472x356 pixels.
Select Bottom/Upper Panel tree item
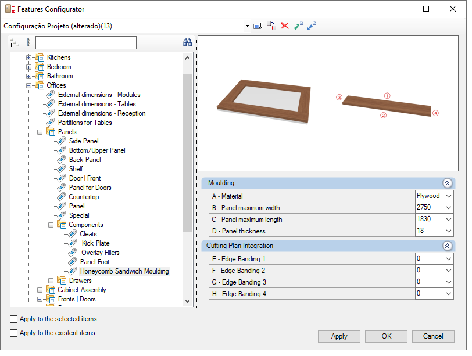(97, 150)
